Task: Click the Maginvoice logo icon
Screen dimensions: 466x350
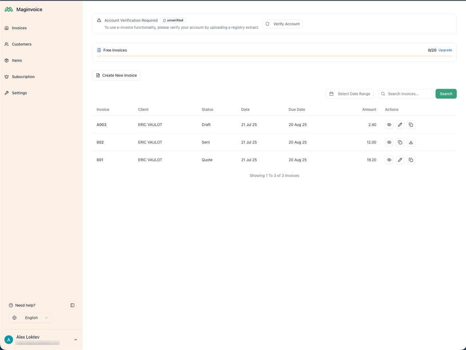Action: pyautogui.click(x=9, y=9)
